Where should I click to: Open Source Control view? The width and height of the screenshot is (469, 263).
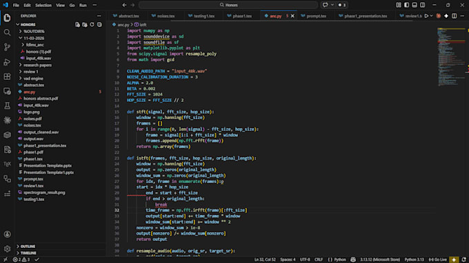(7, 48)
